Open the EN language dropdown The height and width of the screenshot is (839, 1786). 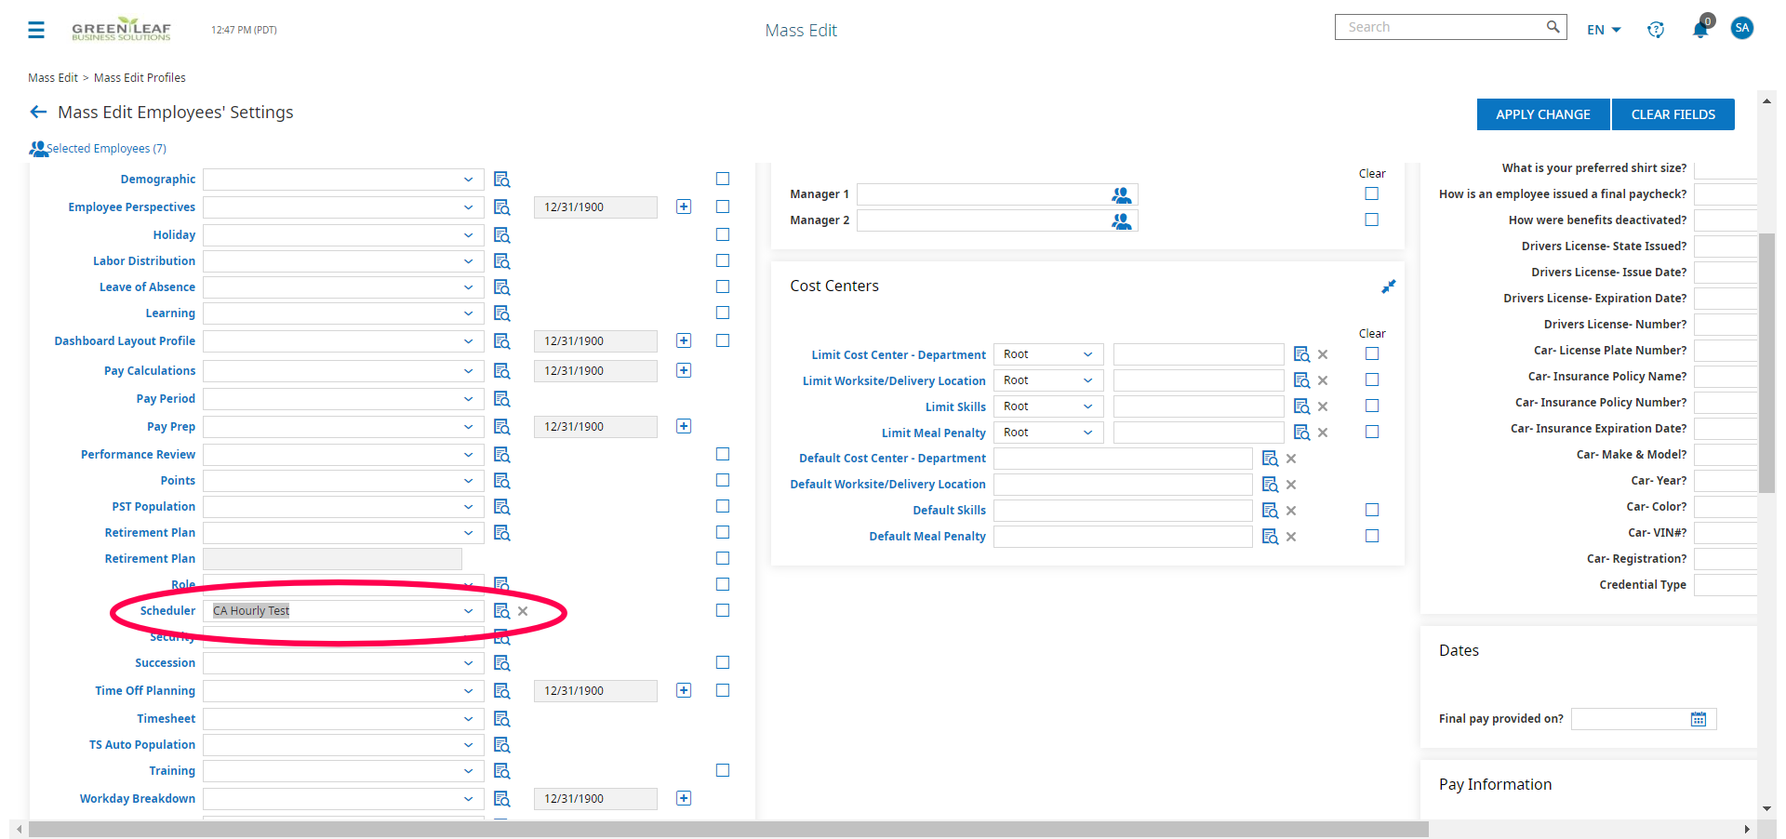tap(1604, 30)
